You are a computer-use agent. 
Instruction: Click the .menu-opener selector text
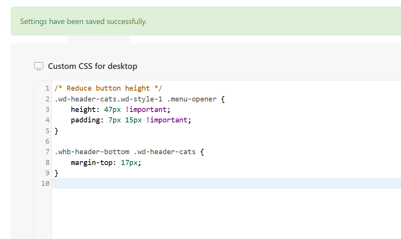coord(192,99)
